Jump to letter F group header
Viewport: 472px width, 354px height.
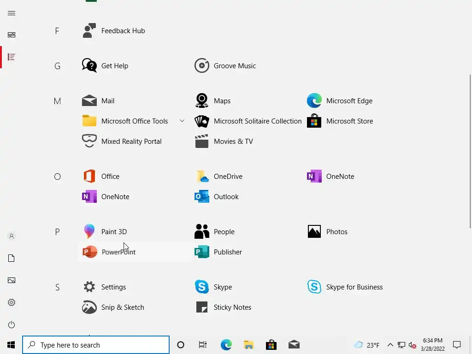[x=57, y=31]
